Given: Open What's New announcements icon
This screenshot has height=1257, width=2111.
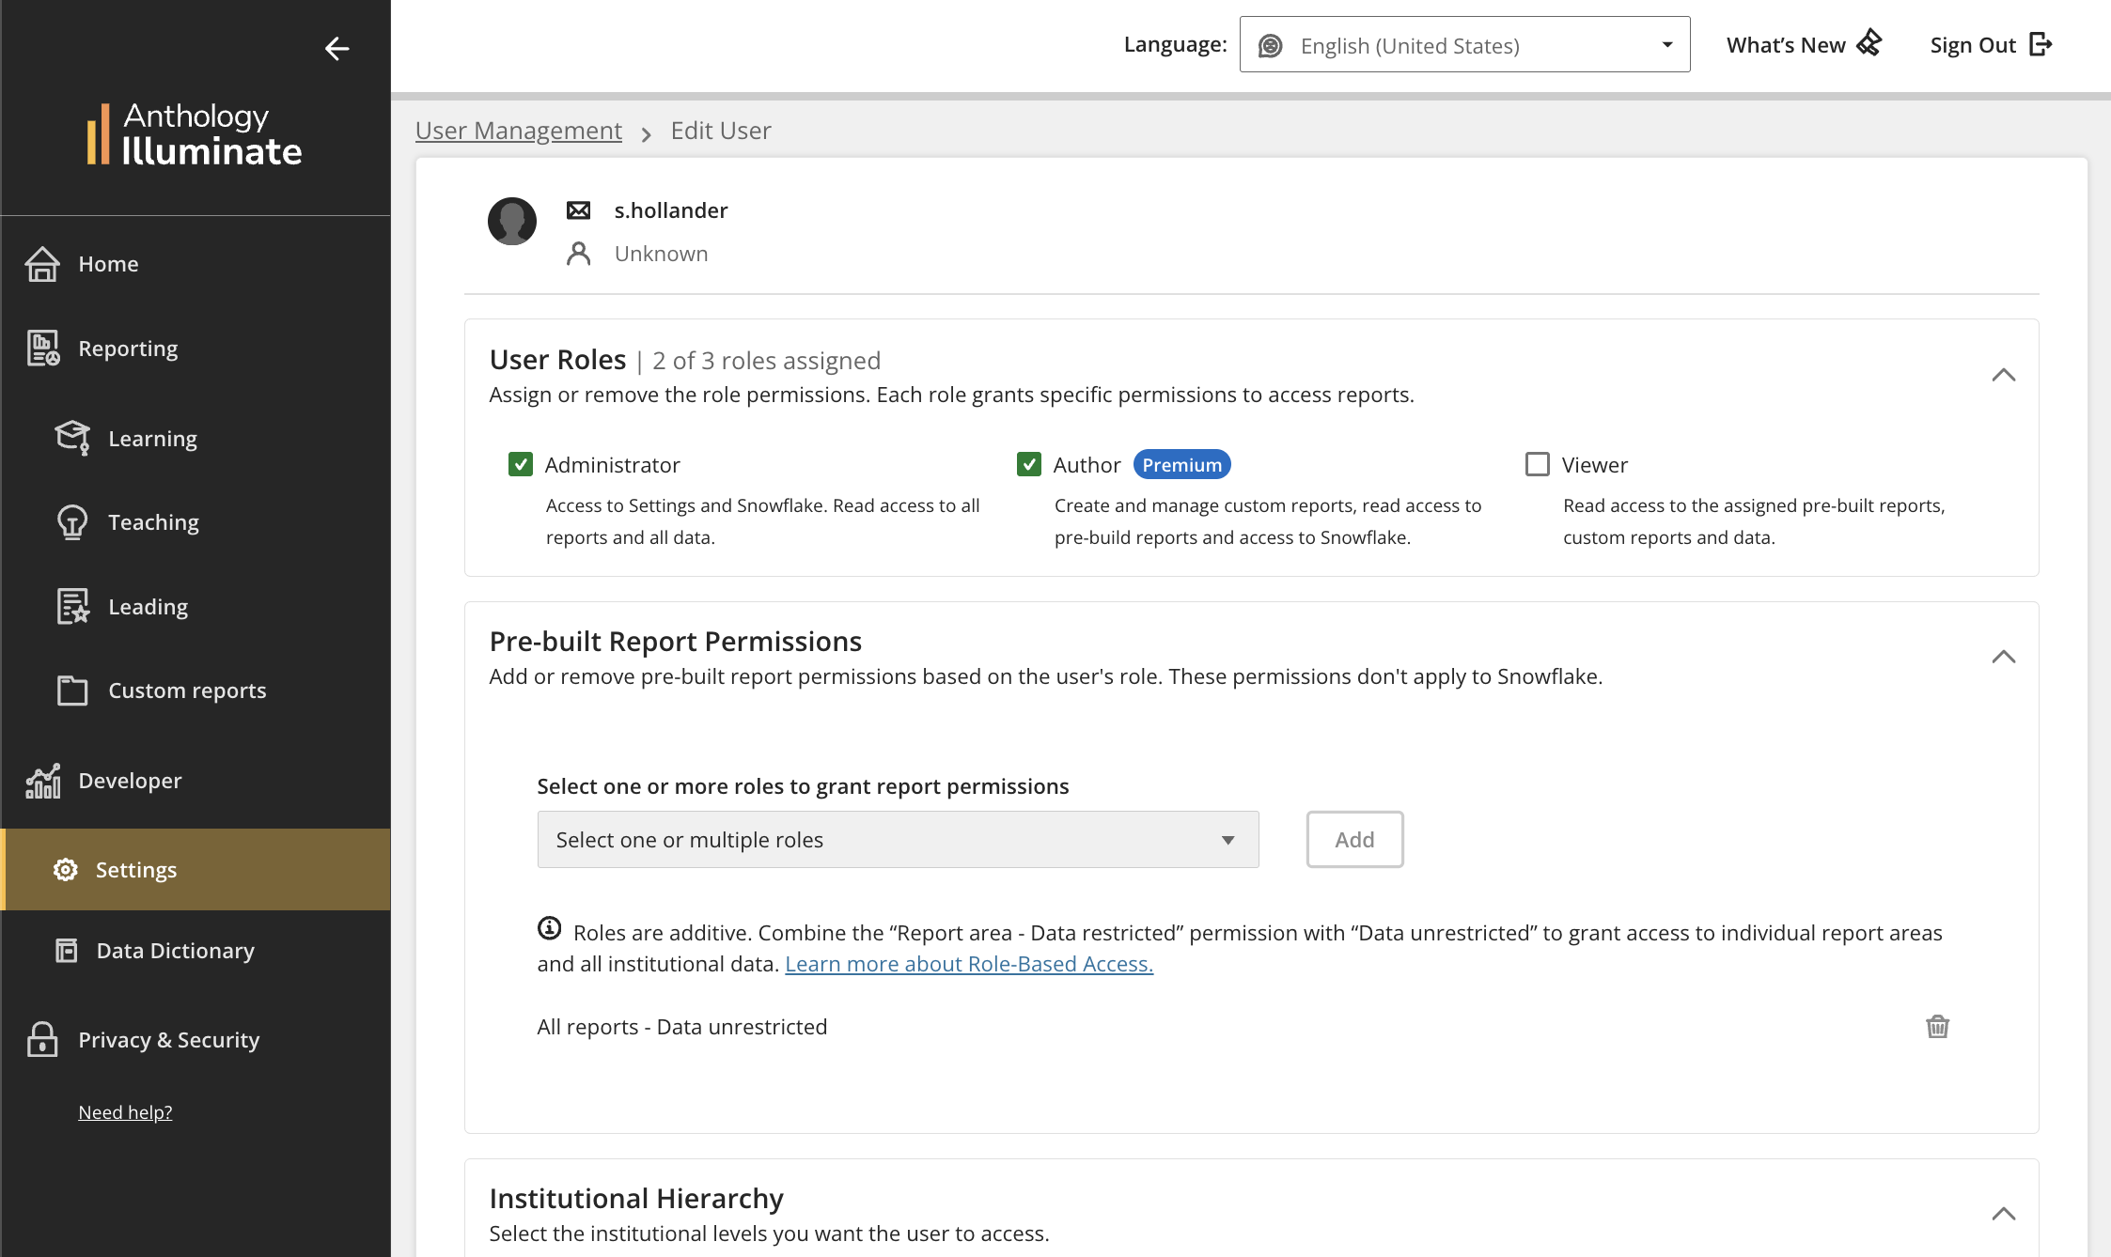Looking at the screenshot, I should click(x=1869, y=43).
